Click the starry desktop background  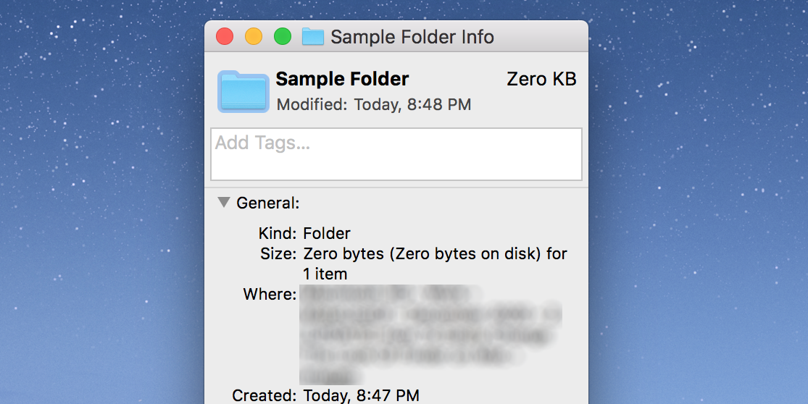tap(101, 181)
